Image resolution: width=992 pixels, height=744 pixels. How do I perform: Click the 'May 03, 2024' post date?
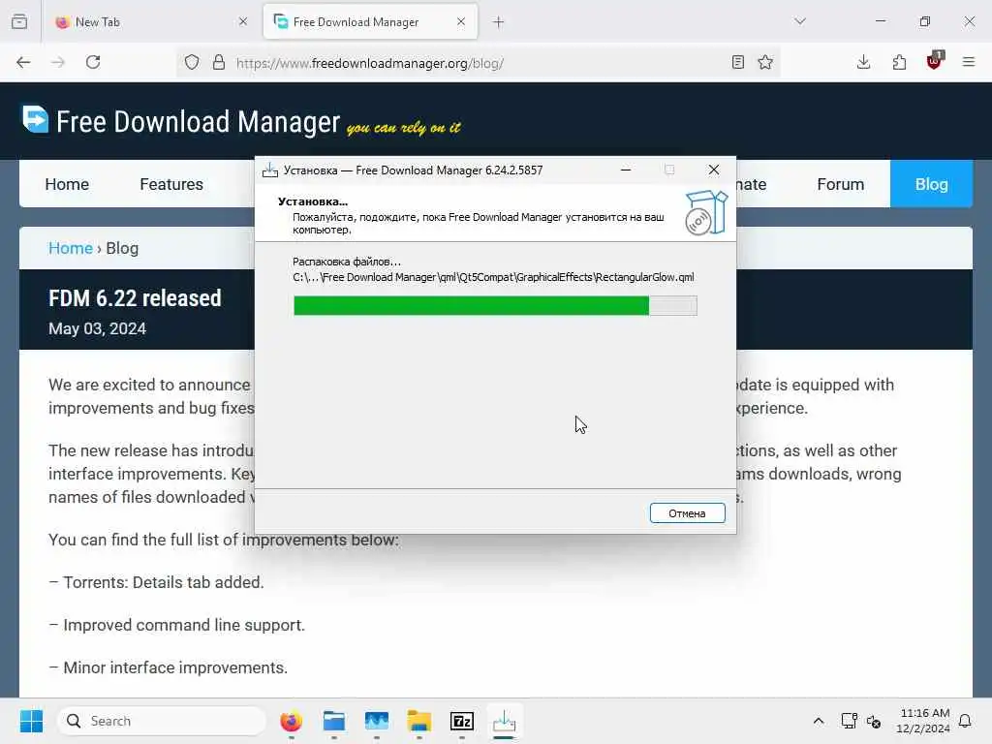(x=98, y=328)
